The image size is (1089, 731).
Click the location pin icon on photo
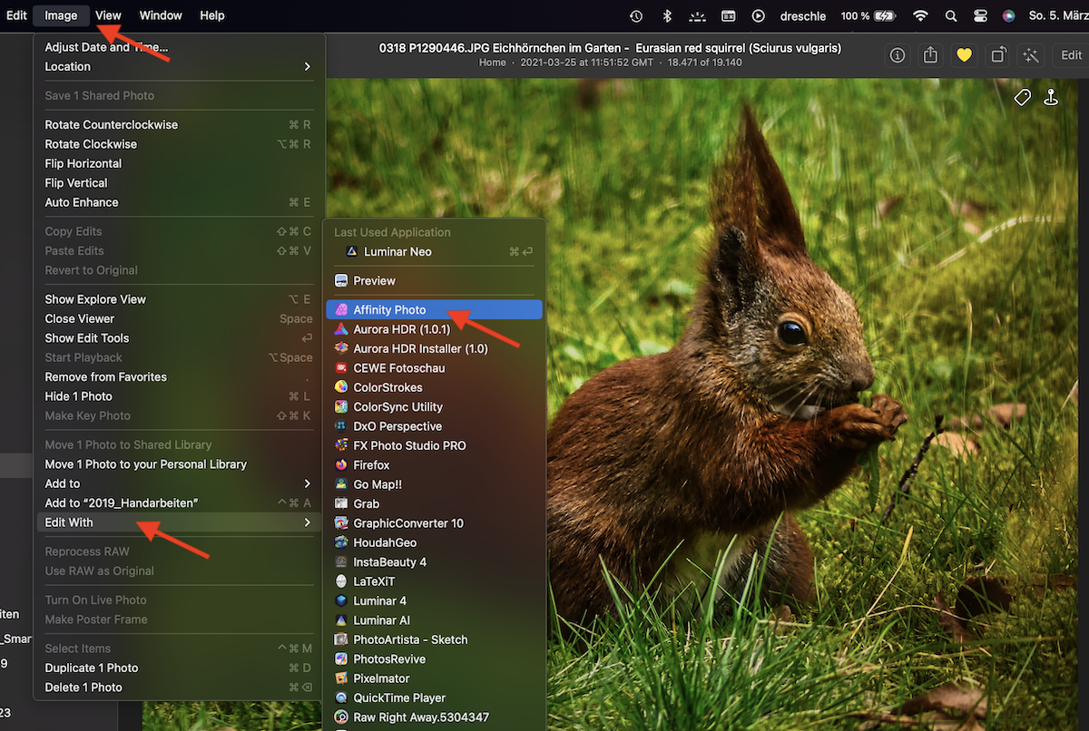(x=1051, y=97)
